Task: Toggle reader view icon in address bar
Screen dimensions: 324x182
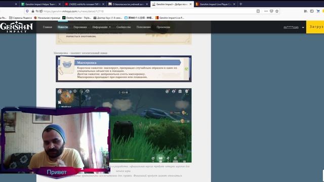Action: (x=258, y=11)
